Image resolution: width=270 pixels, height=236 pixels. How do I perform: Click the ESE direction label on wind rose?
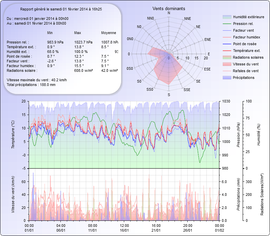coord(208,69)
